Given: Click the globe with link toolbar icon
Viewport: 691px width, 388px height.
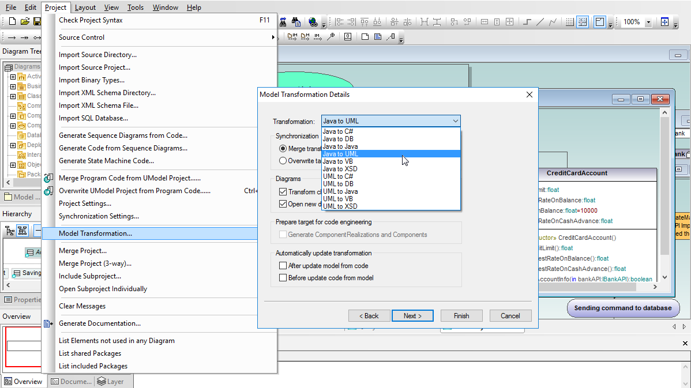Looking at the screenshot, I should 313,21.
